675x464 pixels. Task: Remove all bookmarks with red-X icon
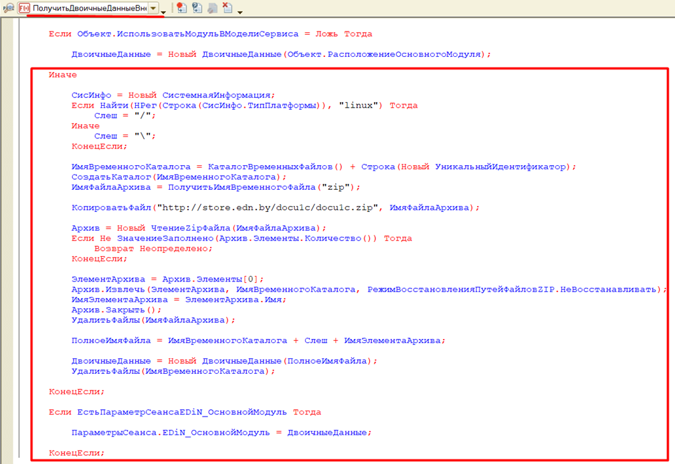tap(227, 8)
